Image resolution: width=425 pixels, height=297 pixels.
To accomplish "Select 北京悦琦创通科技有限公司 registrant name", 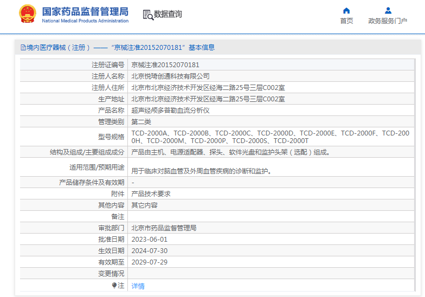I will [x=170, y=76].
